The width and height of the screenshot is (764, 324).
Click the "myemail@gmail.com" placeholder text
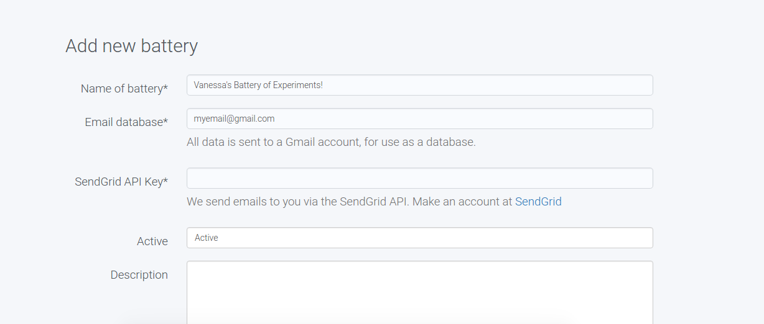click(234, 119)
